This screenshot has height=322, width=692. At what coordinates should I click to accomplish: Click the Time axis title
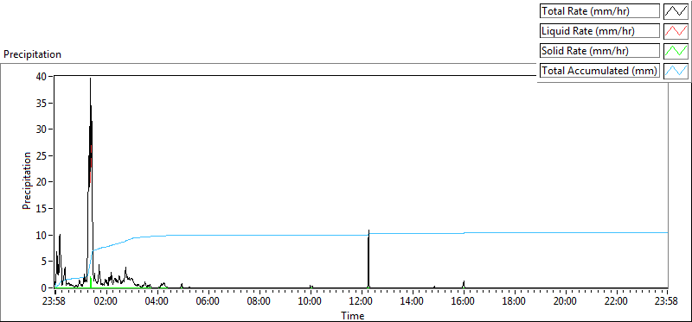[353, 315]
